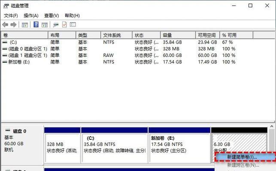Sort by 卷 column header
276x171 pixels.
pos(24,35)
